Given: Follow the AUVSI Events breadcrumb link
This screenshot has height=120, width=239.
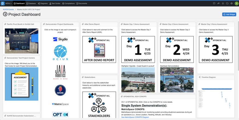Looking at the screenshot, I should (x=8, y=10).
